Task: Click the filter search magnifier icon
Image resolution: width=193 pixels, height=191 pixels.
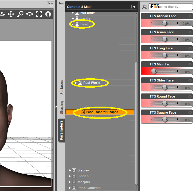Action: [144, 7]
